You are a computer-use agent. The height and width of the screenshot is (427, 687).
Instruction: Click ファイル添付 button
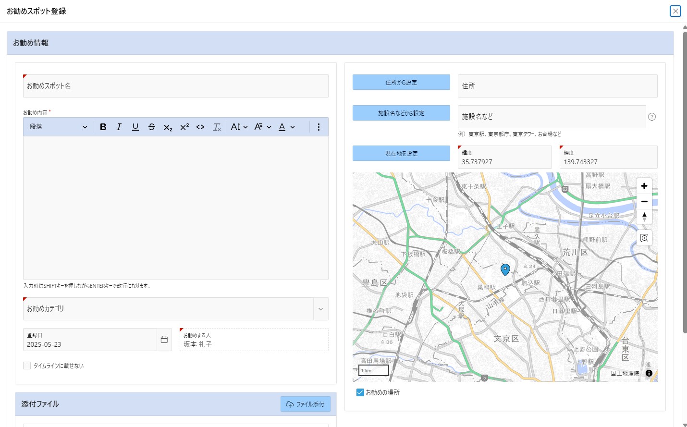point(306,404)
